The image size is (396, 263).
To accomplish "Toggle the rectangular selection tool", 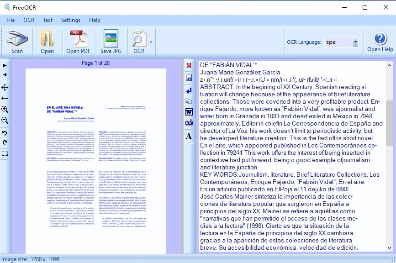I will tap(5, 154).
